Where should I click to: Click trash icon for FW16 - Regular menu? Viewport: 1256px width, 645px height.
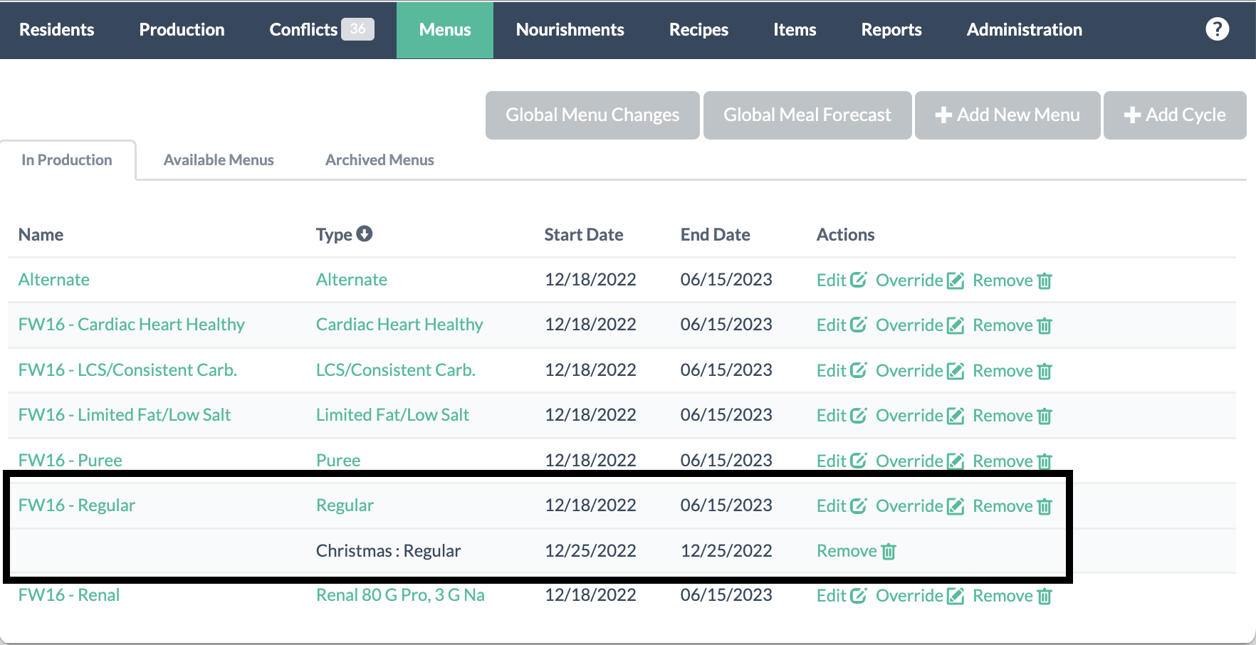[1045, 506]
